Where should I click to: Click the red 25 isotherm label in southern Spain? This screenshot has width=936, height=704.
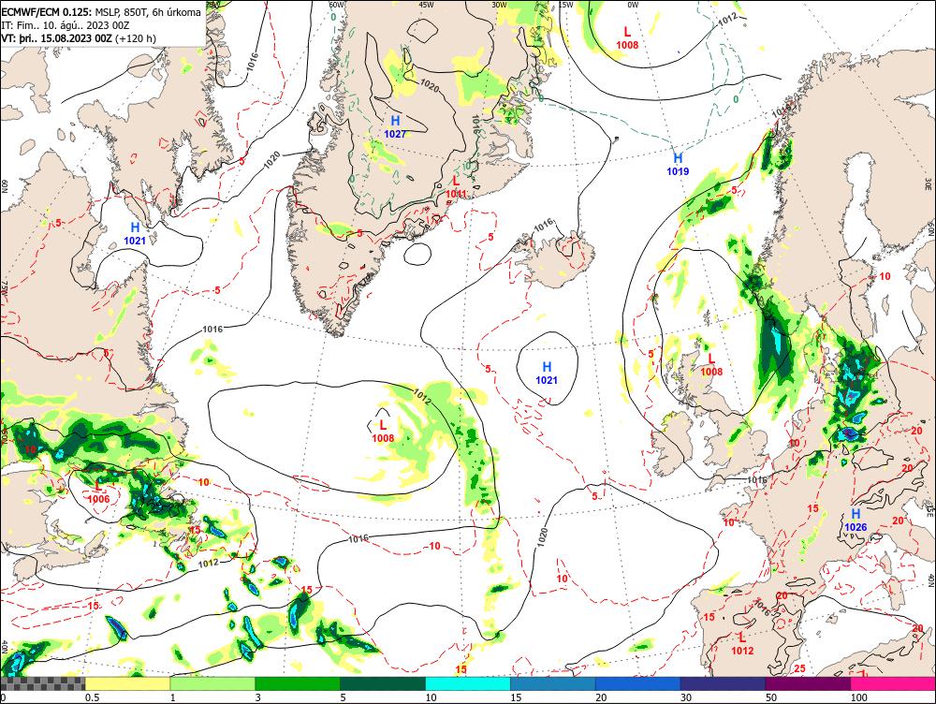800,668
